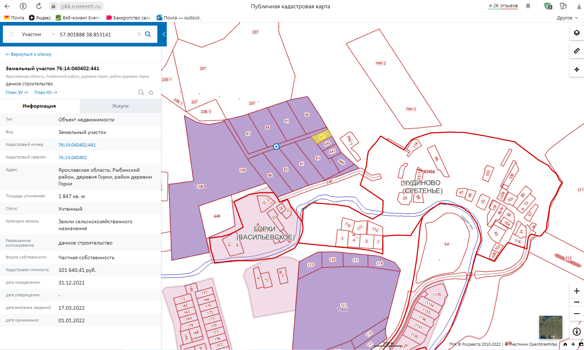Image resolution: width=584 pixels, height=350 pixels.
Task: Expand the Другое bookmarks folder
Action: 567,18
